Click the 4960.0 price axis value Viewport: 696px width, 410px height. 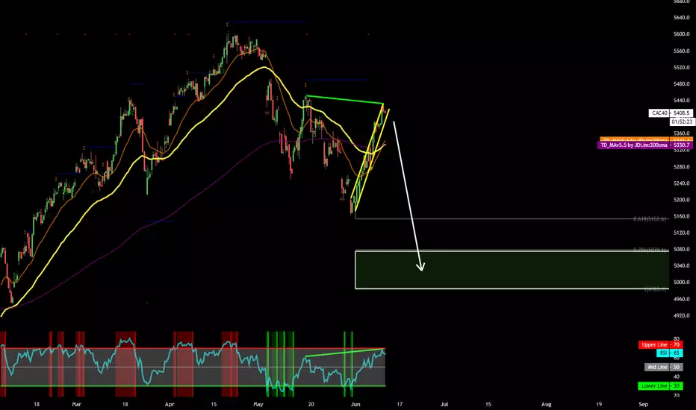(681, 299)
